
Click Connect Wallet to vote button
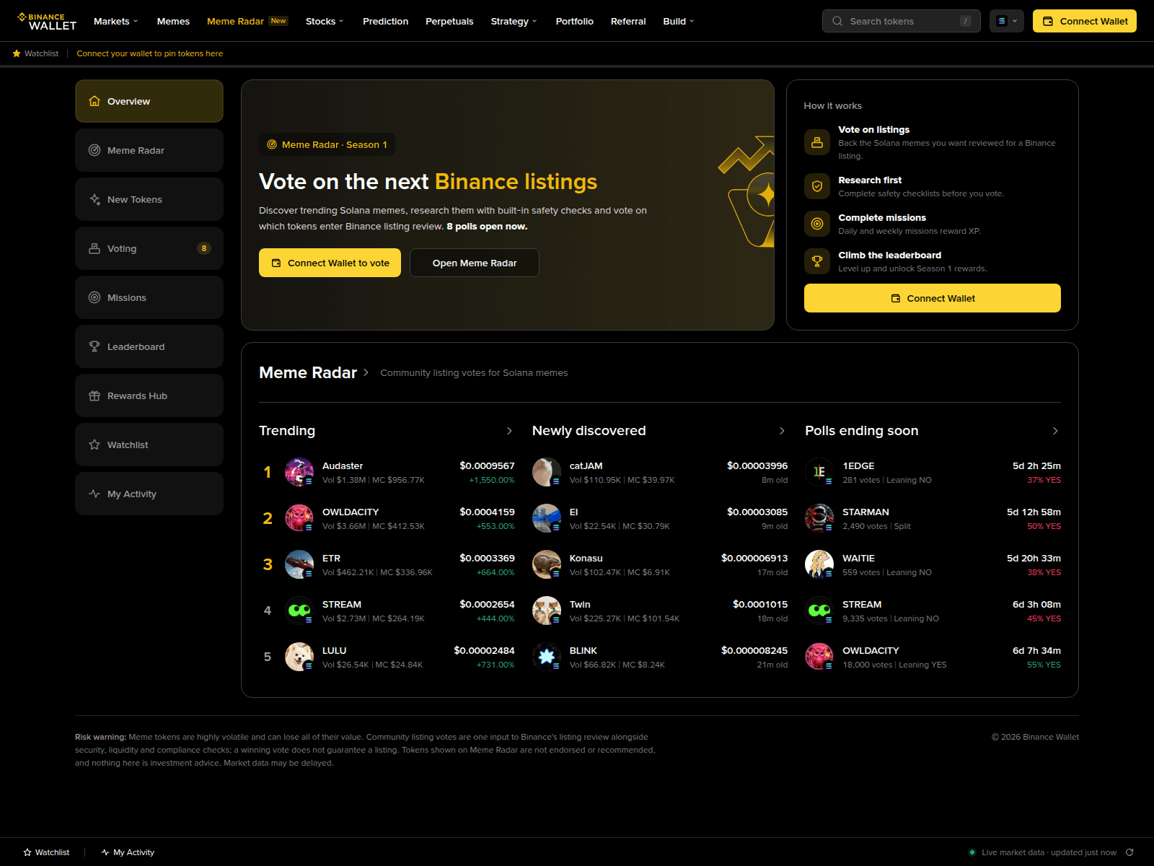point(330,263)
